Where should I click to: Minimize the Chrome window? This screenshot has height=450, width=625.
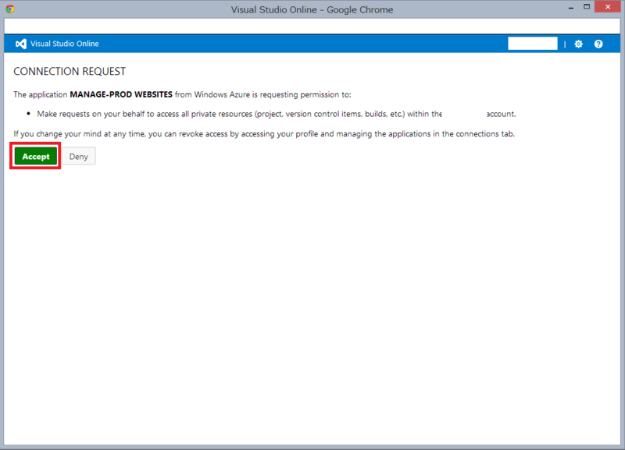(571, 8)
